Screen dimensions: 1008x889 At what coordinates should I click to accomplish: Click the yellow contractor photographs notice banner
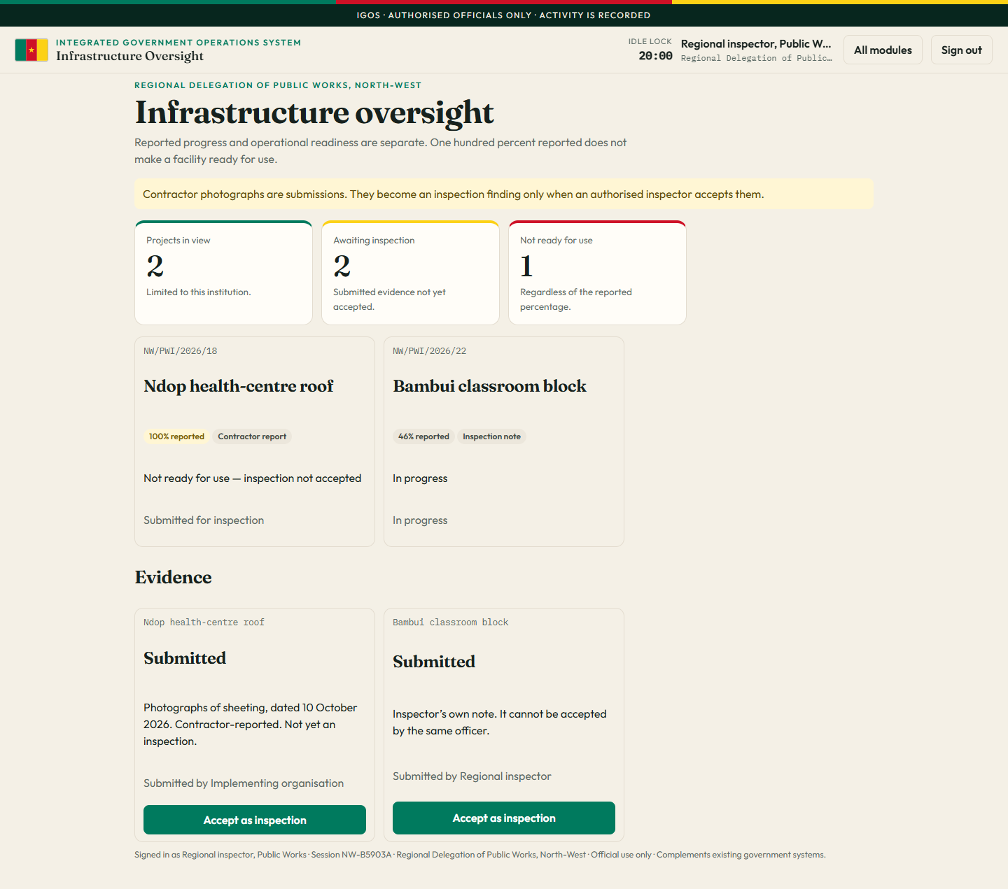click(504, 194)
